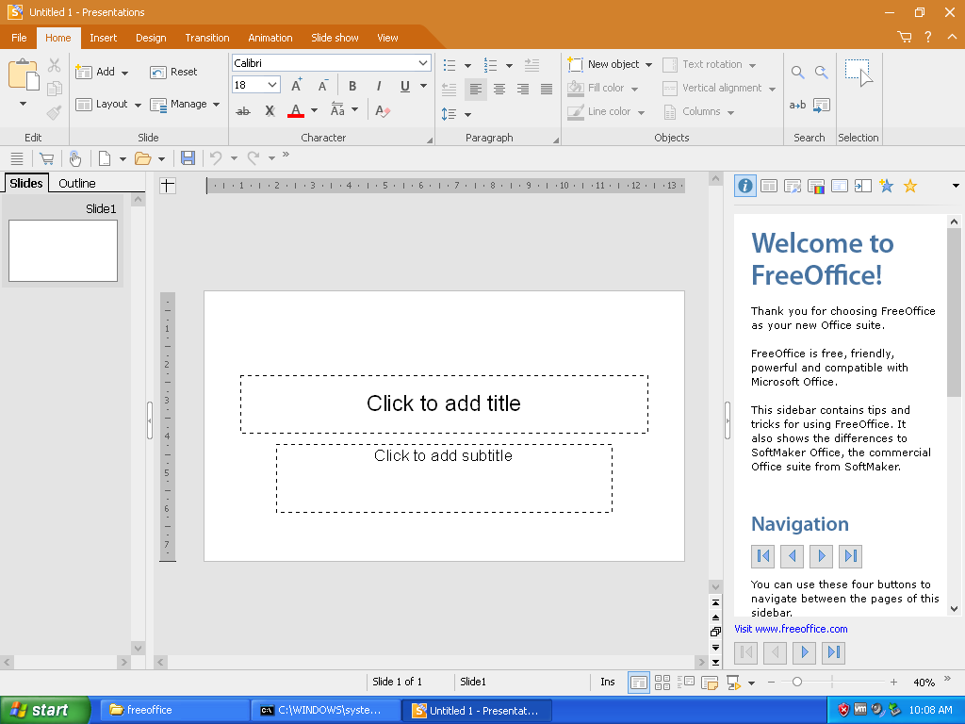Open the freeoffice taskbar folder
965x724 pixels.
pos(173,710)
